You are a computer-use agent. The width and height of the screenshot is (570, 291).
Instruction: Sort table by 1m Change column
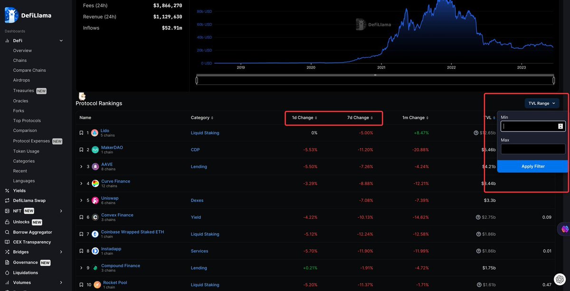click(x=416, y=118)
